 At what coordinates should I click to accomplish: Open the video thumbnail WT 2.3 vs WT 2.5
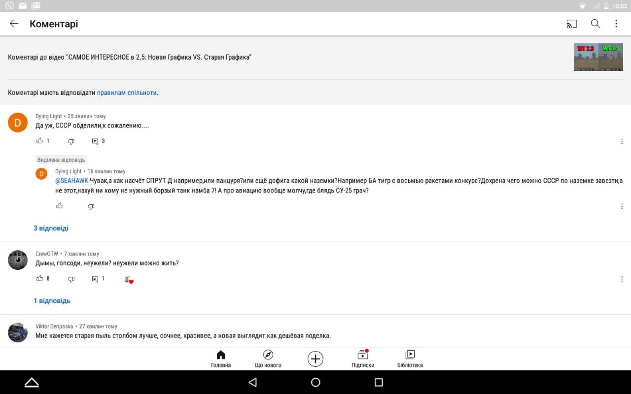598,57
